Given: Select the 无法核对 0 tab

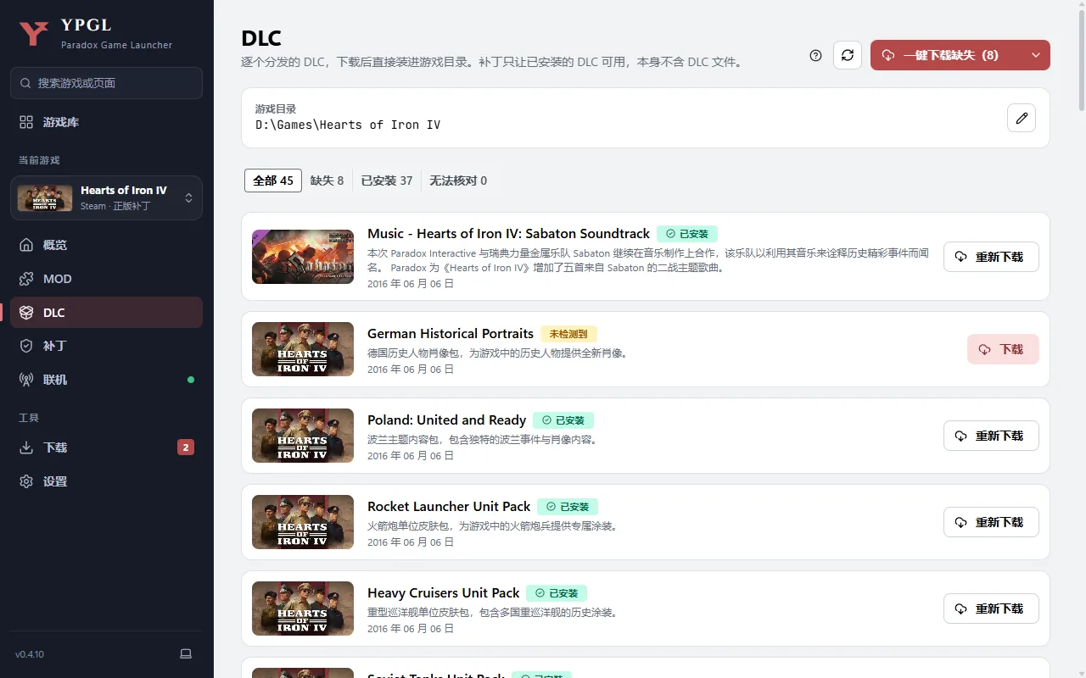Looking at the screenshot, I should coord(458,181).
